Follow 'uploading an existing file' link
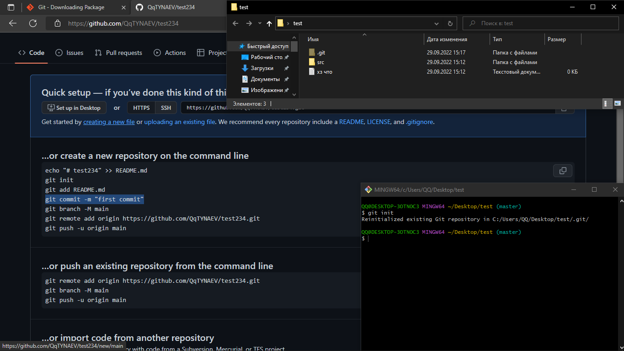Screen dimensions: 624x351 click(180, 122)
